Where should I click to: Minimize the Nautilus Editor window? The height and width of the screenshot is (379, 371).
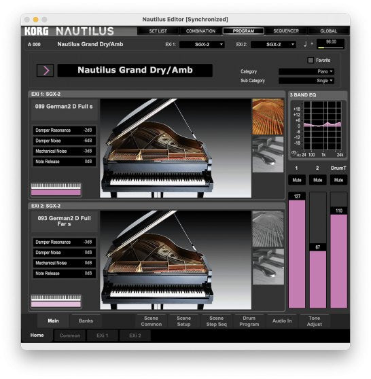pos(35,19)
